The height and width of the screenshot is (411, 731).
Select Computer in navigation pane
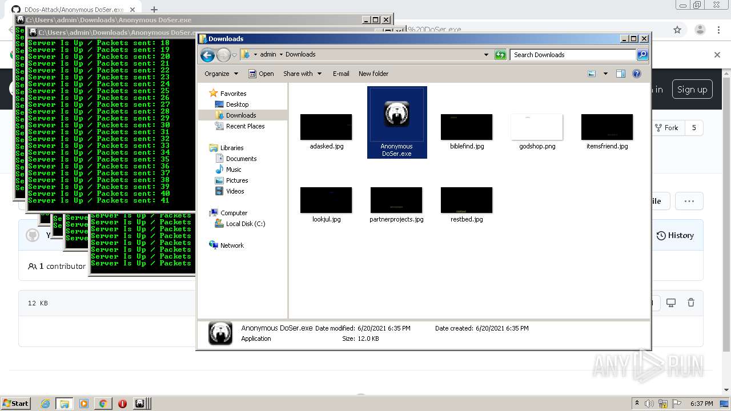pos(234,213)
